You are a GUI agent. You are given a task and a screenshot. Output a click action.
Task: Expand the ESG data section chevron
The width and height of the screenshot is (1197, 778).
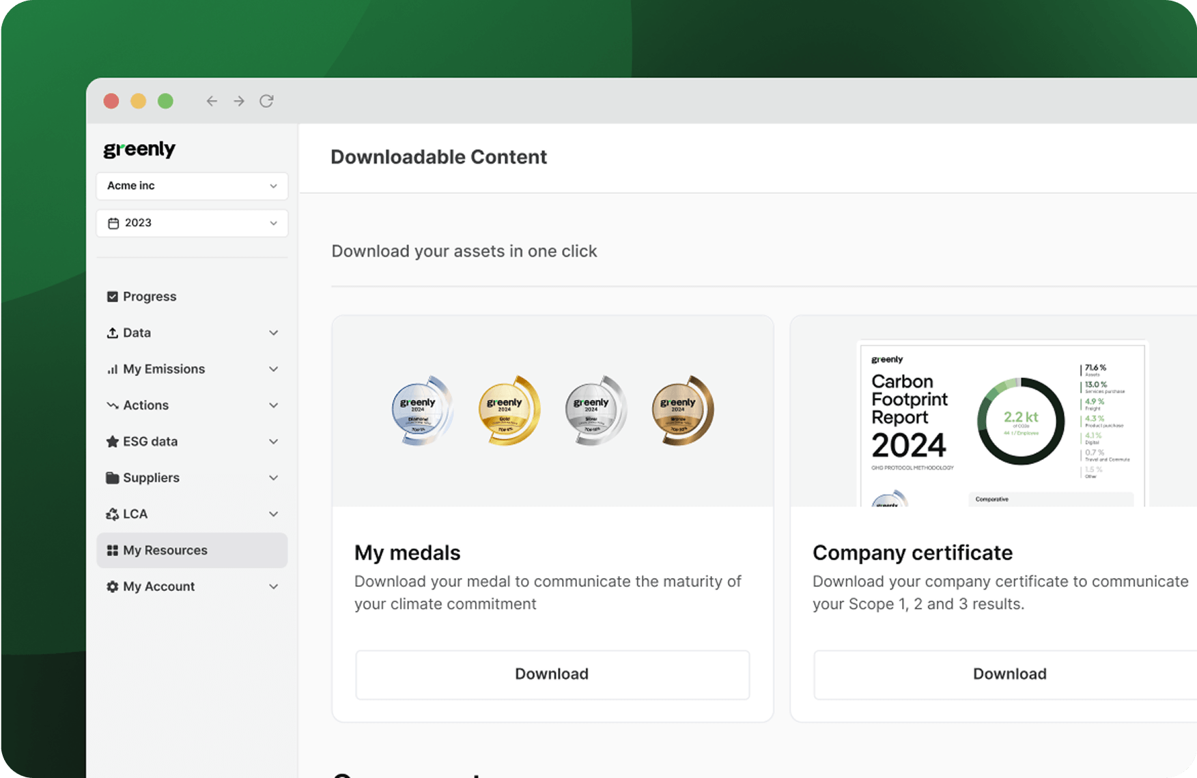pyautogui.click(x=274, y=442)
